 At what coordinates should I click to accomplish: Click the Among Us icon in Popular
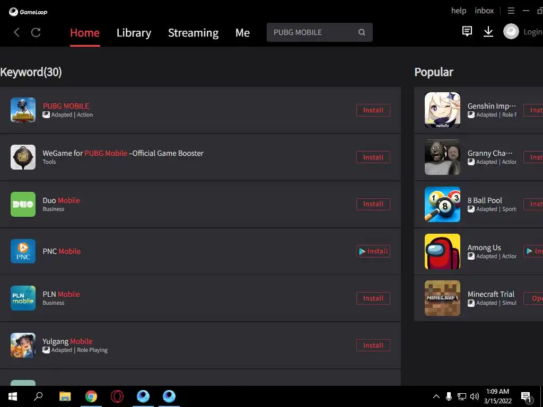pos(443,251)
